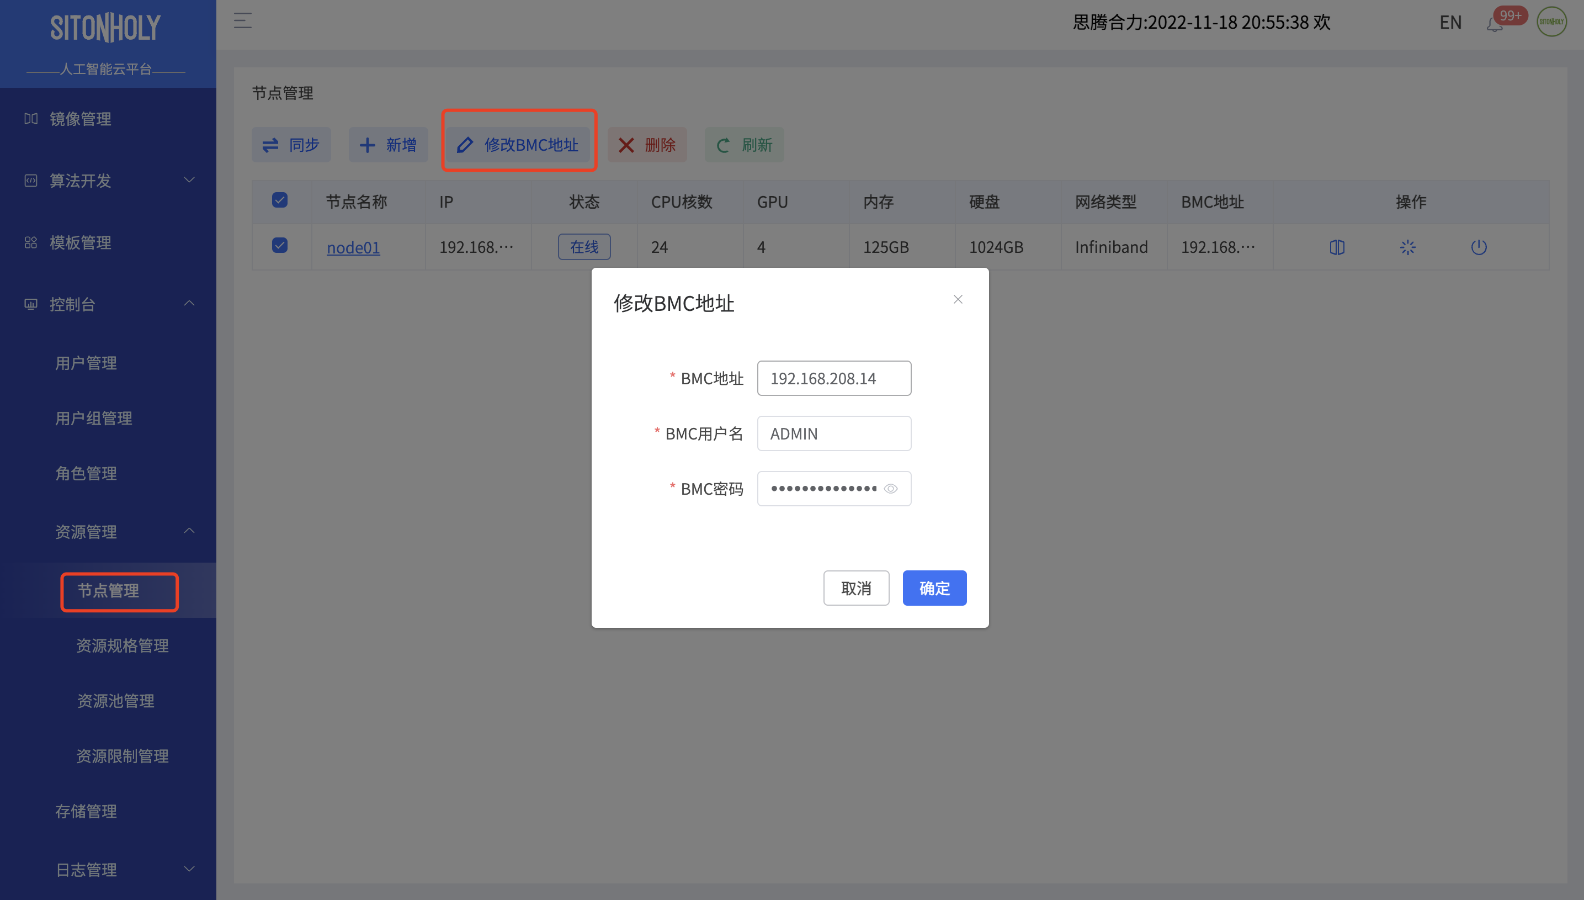The image size is (1584, 900).
Task: Focus the BMC地址 input field
Action: tap(834, 378)
